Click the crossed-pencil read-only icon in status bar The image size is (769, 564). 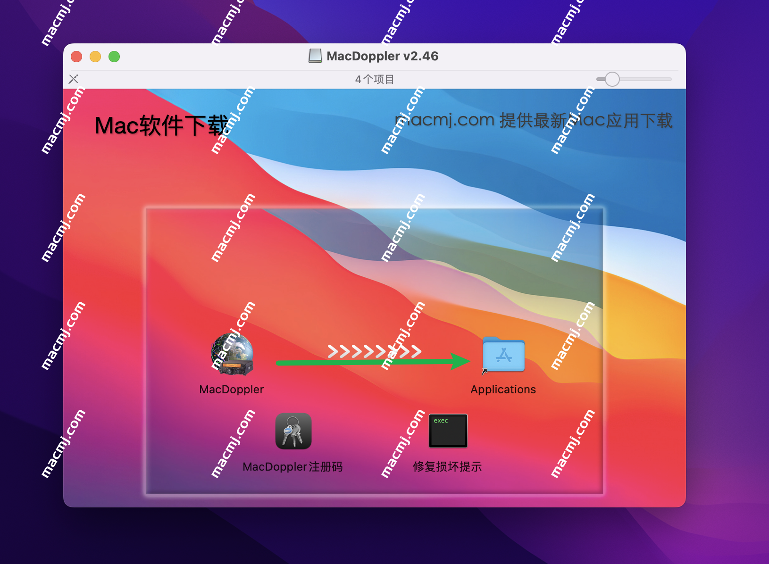tap(74, 79)
